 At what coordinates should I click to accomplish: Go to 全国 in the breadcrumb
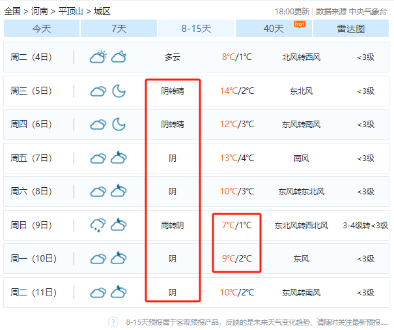tap(12, 11)
